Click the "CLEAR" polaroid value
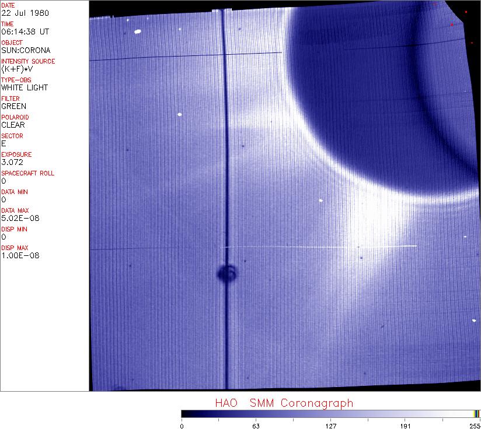481x429 pixels. point(13,125)
